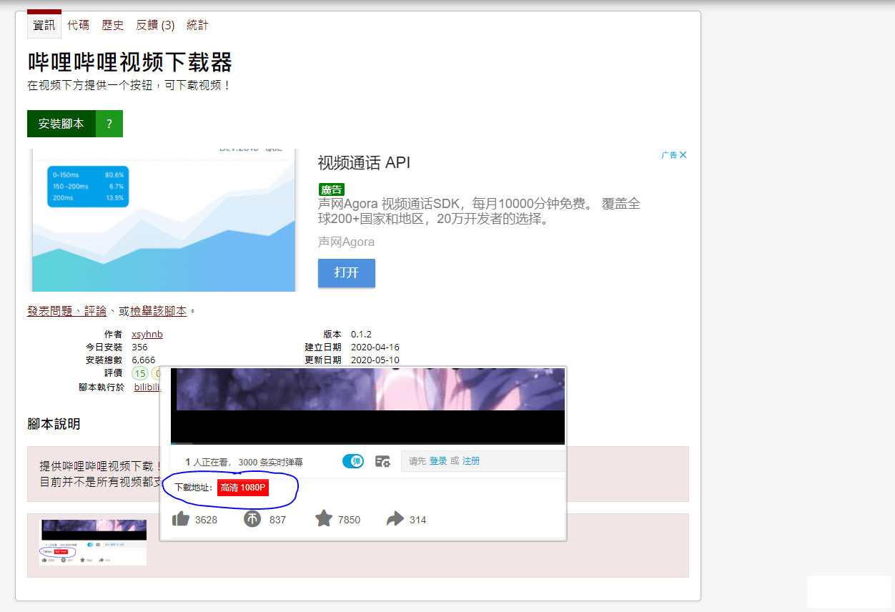Click the 下载地址 label
895x612 pixels.
[x=194, y=488]
